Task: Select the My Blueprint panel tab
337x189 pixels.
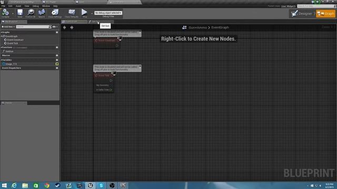Action: coord(14,22)
